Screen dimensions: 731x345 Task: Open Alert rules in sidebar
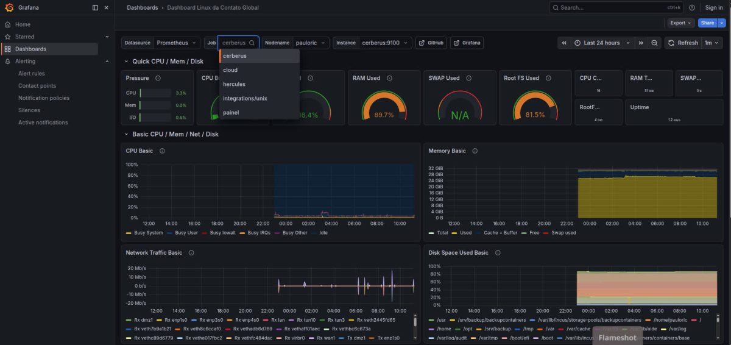click(32, 74)
